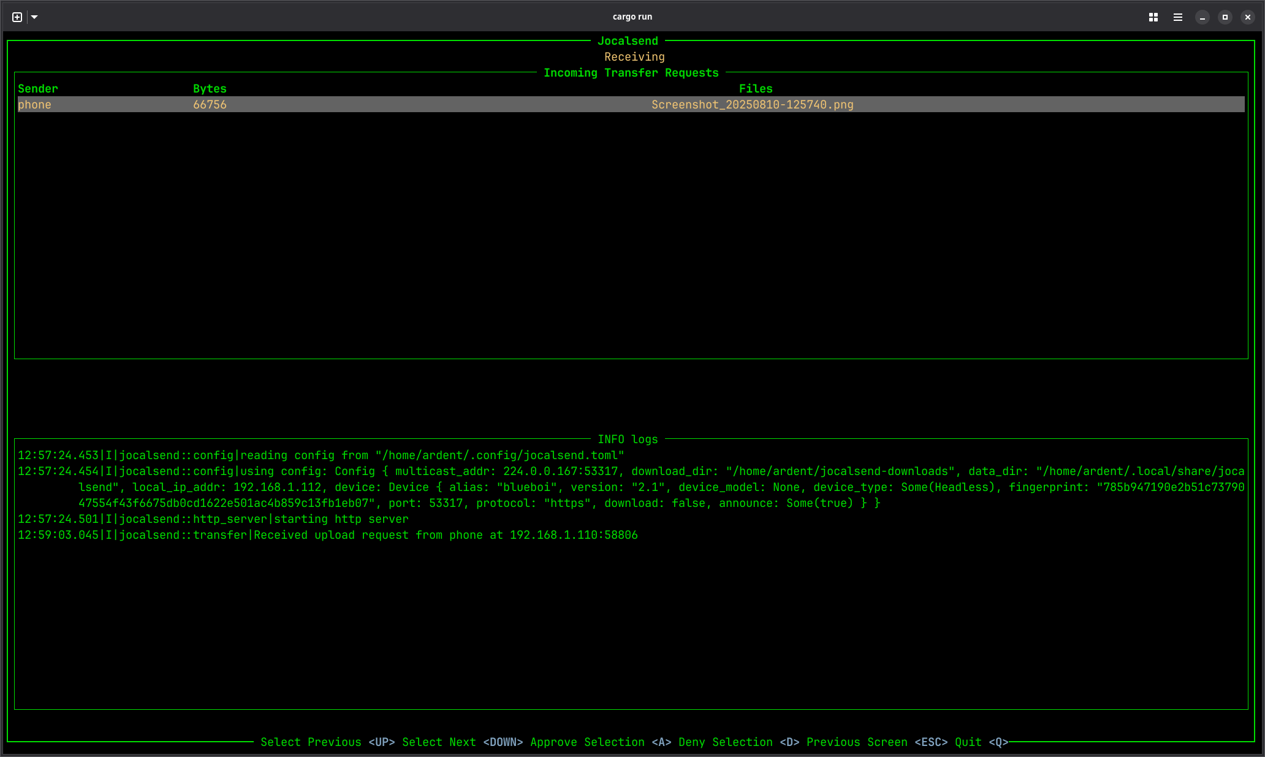Screen dimensions: 1265x757
Task: Click the Sender column header
Action: [38, 89]
